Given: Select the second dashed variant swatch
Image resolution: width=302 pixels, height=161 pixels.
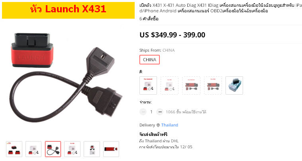Looking at the screenshot, I should [x=169, y=85].
